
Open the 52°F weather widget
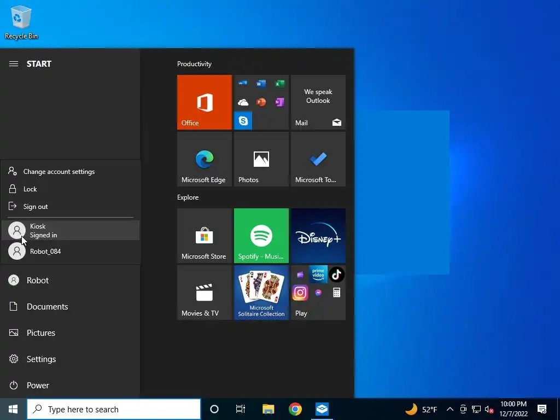(x=421, y=409)
